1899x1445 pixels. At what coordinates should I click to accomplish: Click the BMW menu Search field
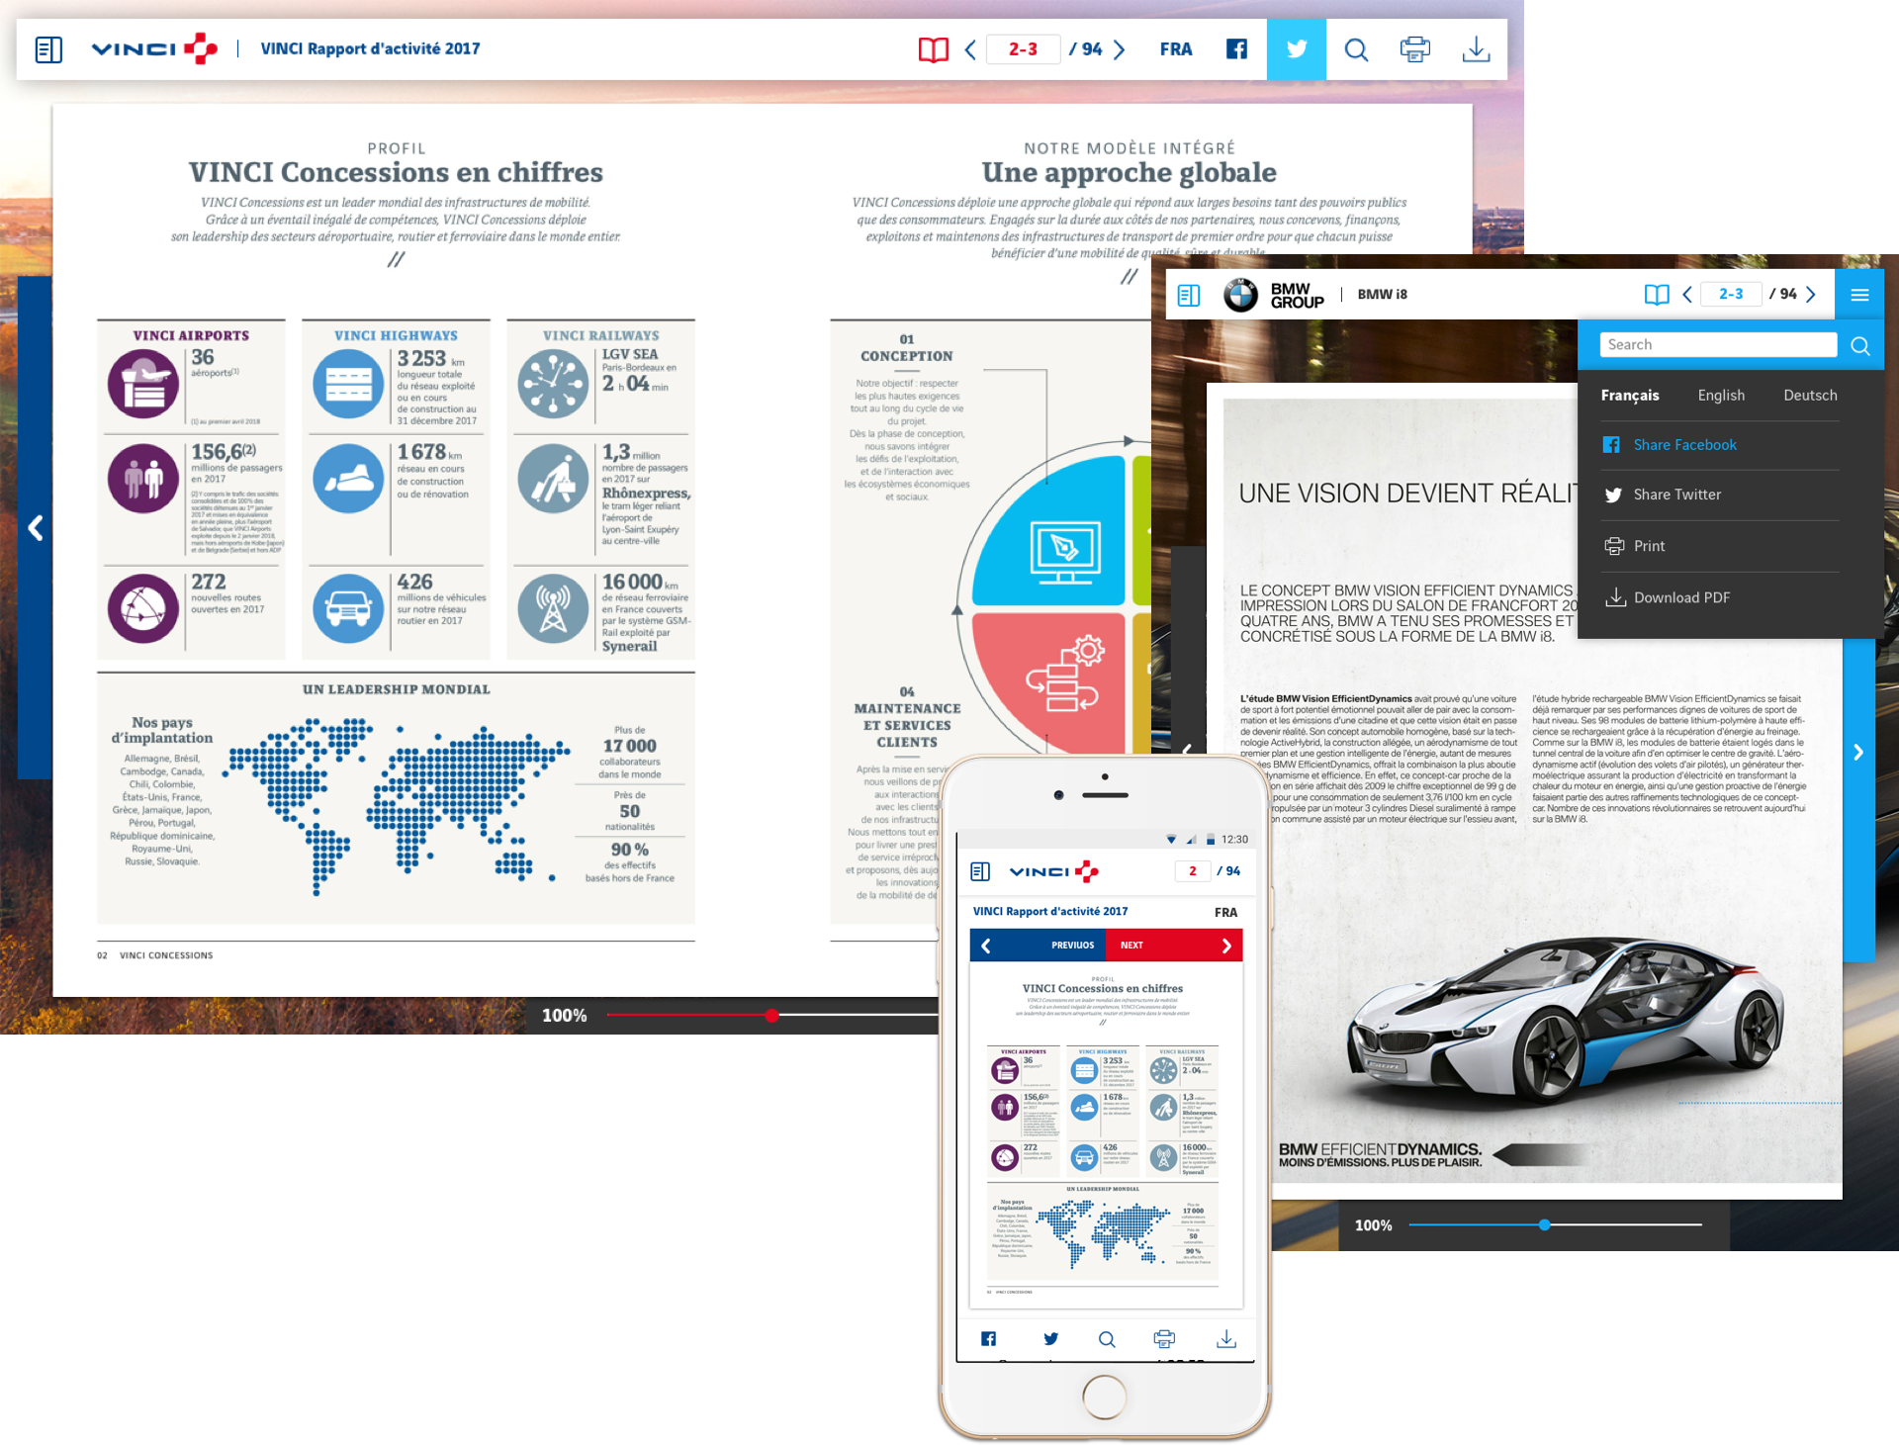point(1718,345)
